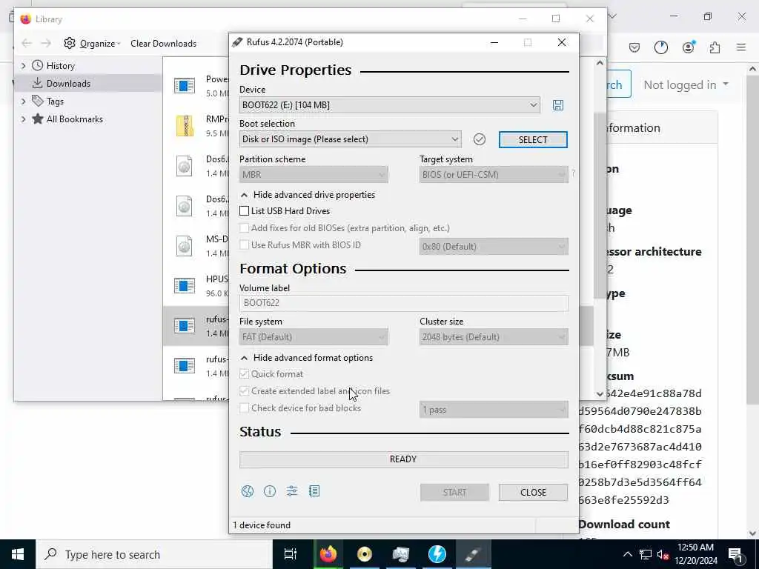
Task: Open Firefox Pocket save icon
Action: pos(634,47)
